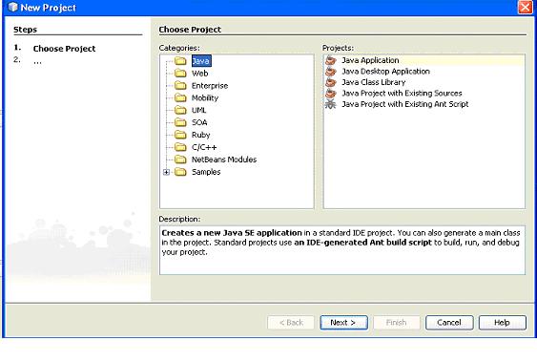This screenshot has width=537, height=362.
Task: Click step 1 Choose Project in Steps
Action: (x=64, y=49)
